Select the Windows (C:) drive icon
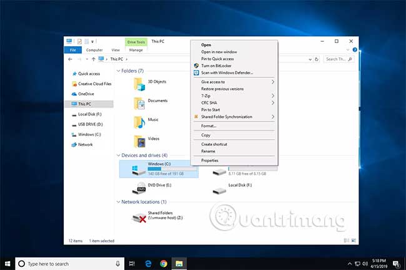 tap(139, 170)
